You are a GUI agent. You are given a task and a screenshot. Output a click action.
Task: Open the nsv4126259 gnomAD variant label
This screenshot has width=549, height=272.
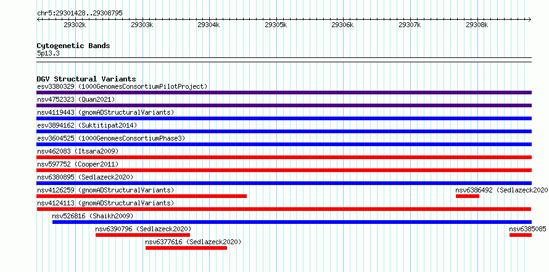[105, 190]
